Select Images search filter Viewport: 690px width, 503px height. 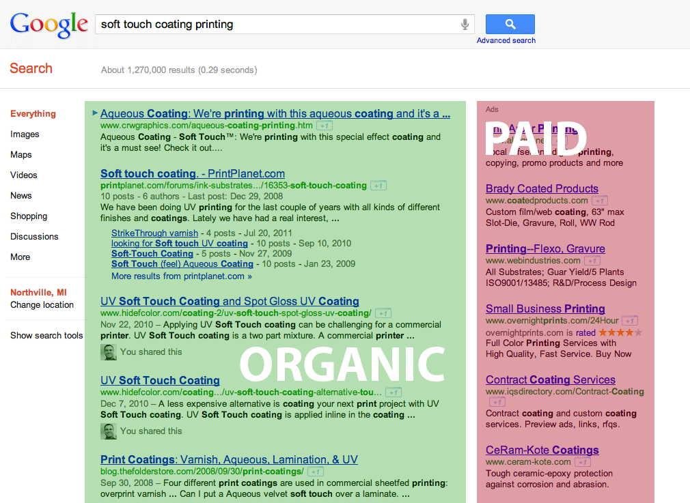point(25,134)
